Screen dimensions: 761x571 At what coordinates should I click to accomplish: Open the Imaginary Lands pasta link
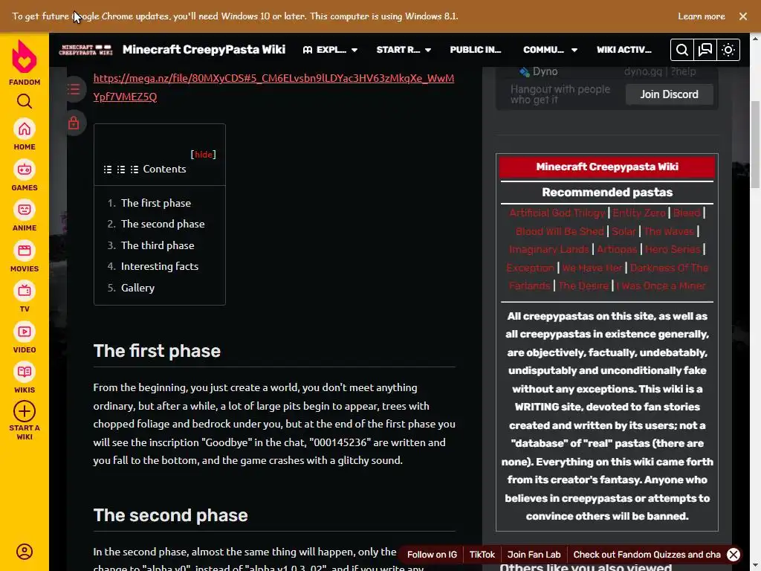(549, 249)
